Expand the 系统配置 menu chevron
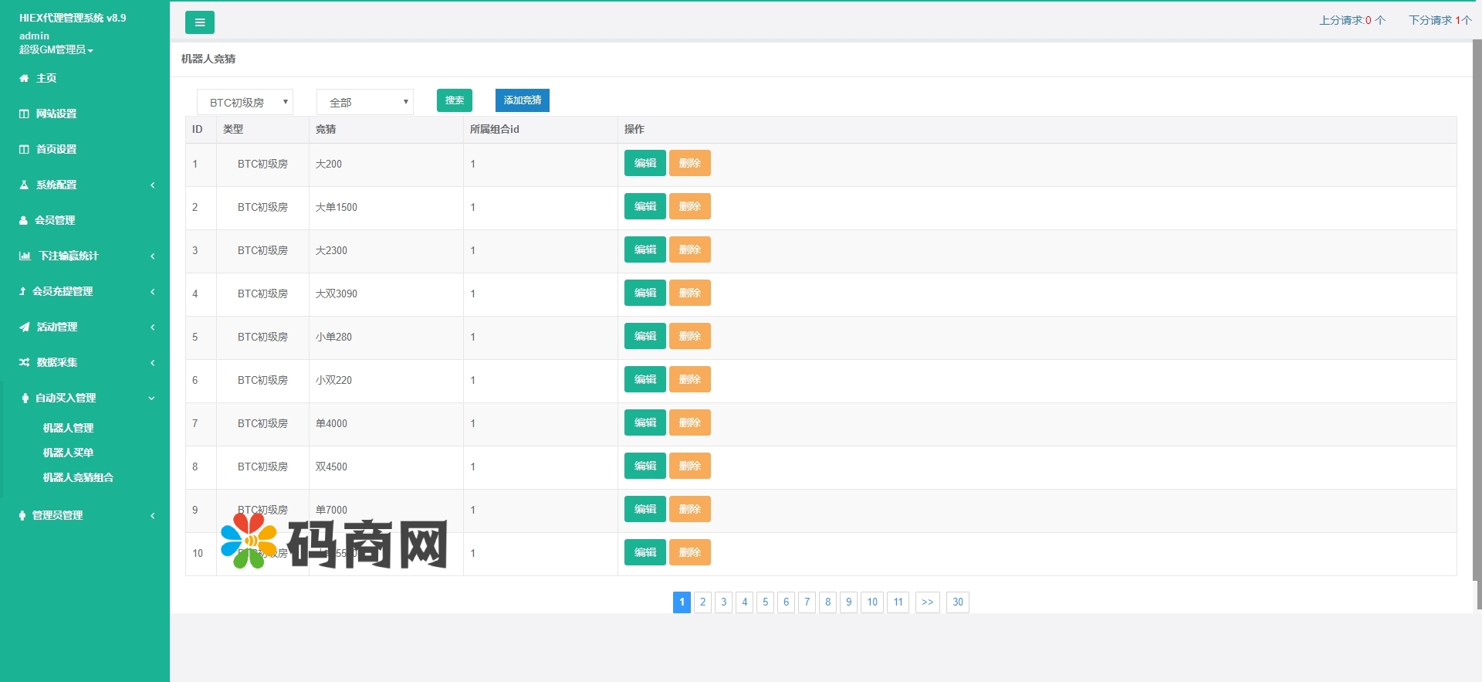The width and height of the screenshot is (1482, 682). [152, 185]
